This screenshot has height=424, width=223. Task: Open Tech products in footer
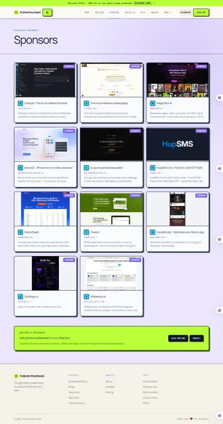(x=77, y=403)
